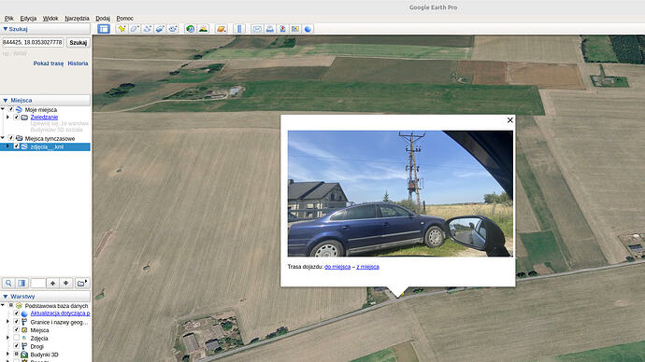Click the Add Image Overlay icon
Viewport: 645px width, 362px height.
point(160,29)
